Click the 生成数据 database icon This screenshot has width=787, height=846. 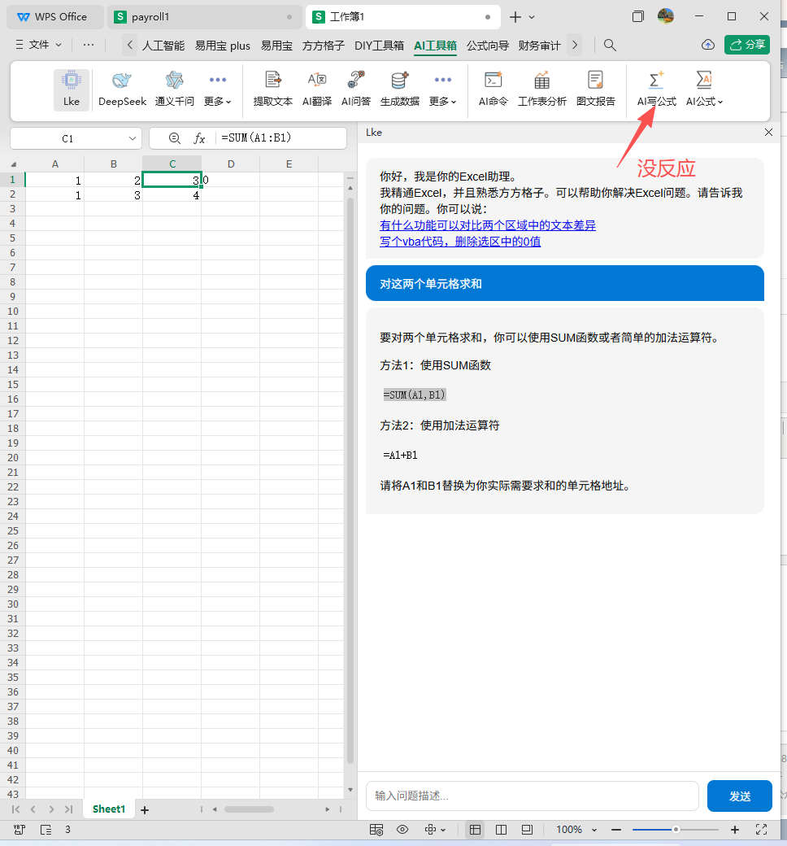pos(400,81)
